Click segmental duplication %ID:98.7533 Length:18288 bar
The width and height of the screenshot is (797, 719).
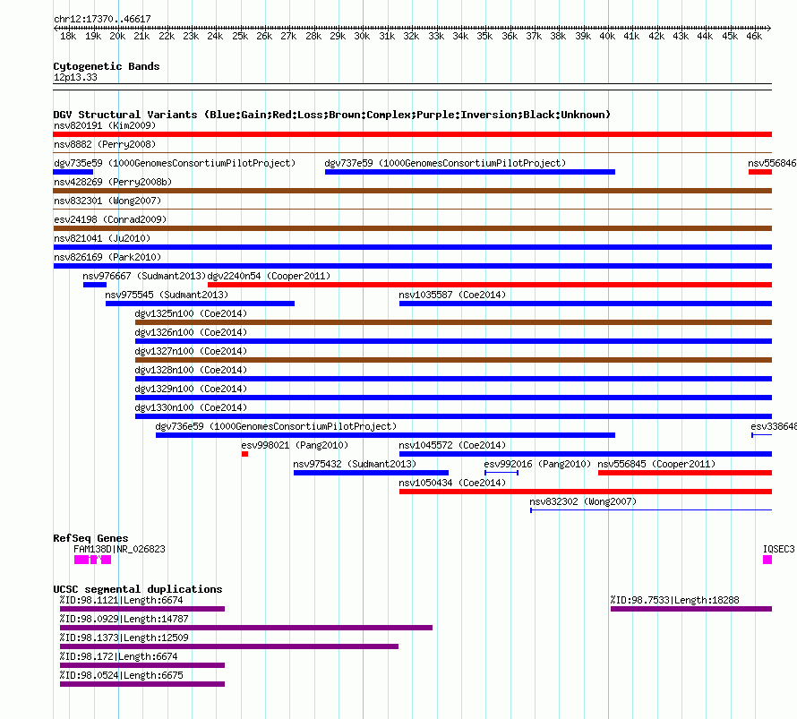click(x=691, y=609)
